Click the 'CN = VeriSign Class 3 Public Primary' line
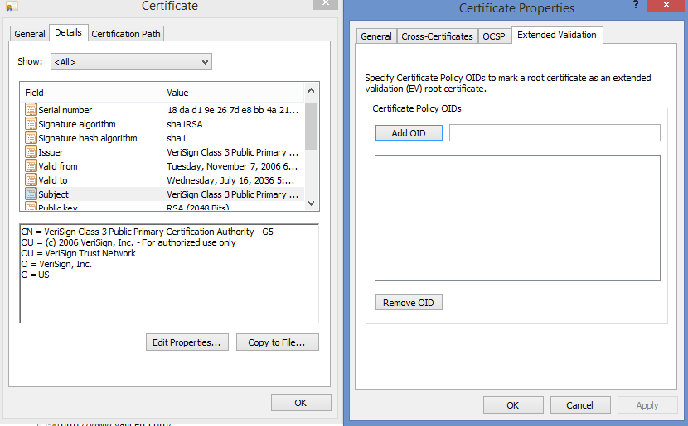 147,232
